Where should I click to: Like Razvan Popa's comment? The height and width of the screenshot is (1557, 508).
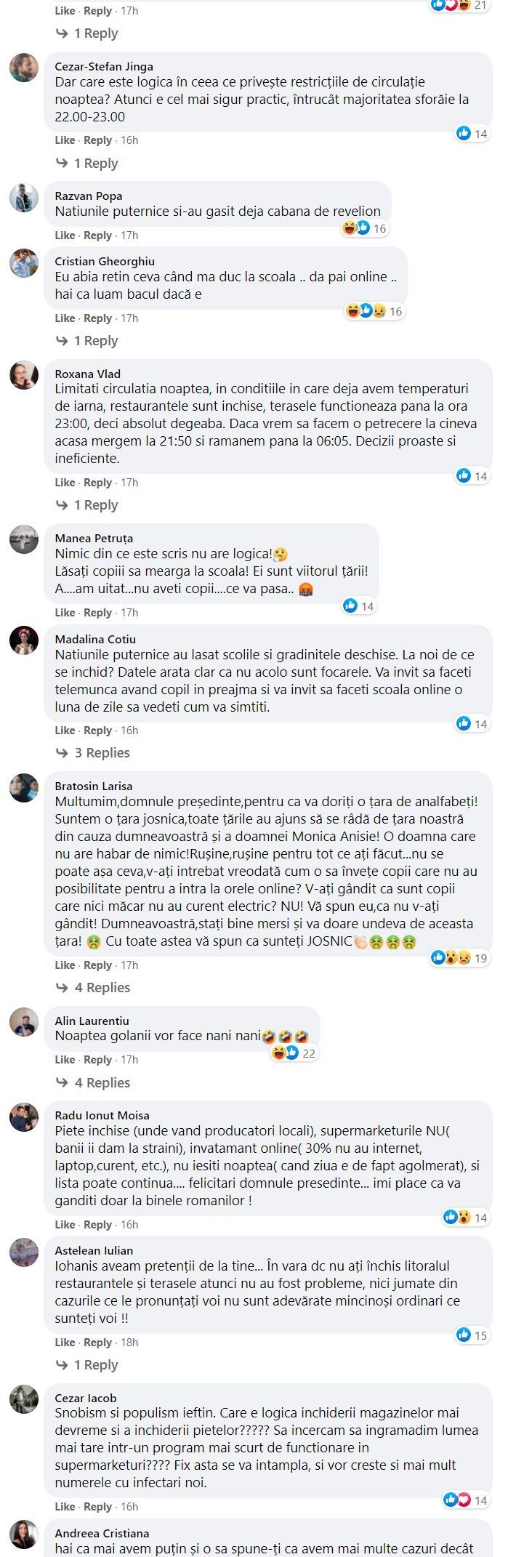65,236
